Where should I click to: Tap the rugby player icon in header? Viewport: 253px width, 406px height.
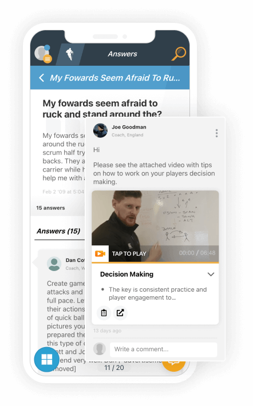click(x=69, y=54)
